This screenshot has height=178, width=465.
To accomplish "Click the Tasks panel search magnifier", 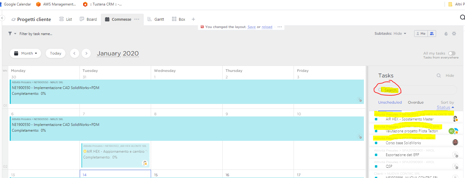I will pyautogui.click(x=439, y=76).
